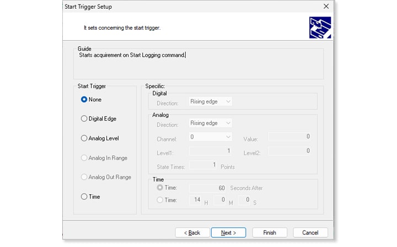Open the Digital Direction dropdown

[x=211, y=102]
